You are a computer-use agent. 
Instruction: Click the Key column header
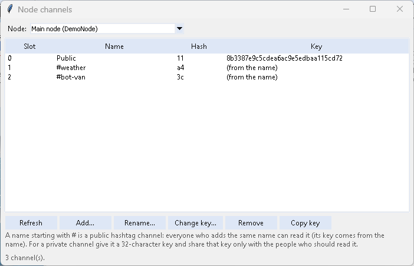[316, 46]
